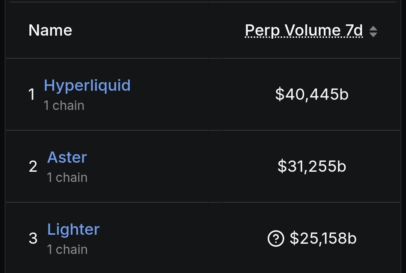Open the Aster protocol link
The height and width of the screenshot is (273, 406).
pos(67,157)
